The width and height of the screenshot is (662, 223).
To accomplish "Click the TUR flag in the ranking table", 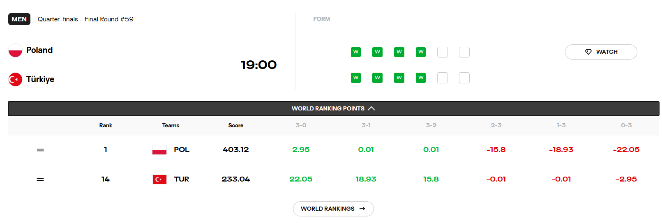I will [x=159, y=179].
